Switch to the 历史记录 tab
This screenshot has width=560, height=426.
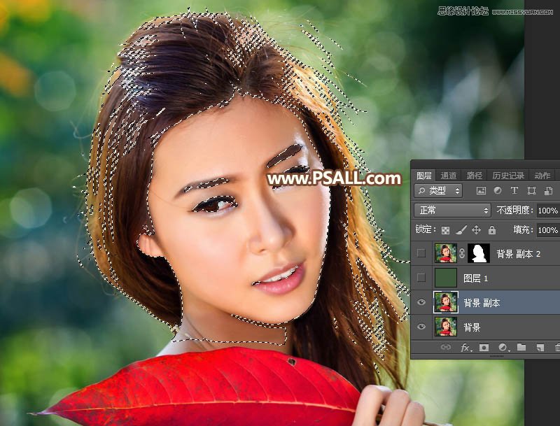(x=508, y=176)
